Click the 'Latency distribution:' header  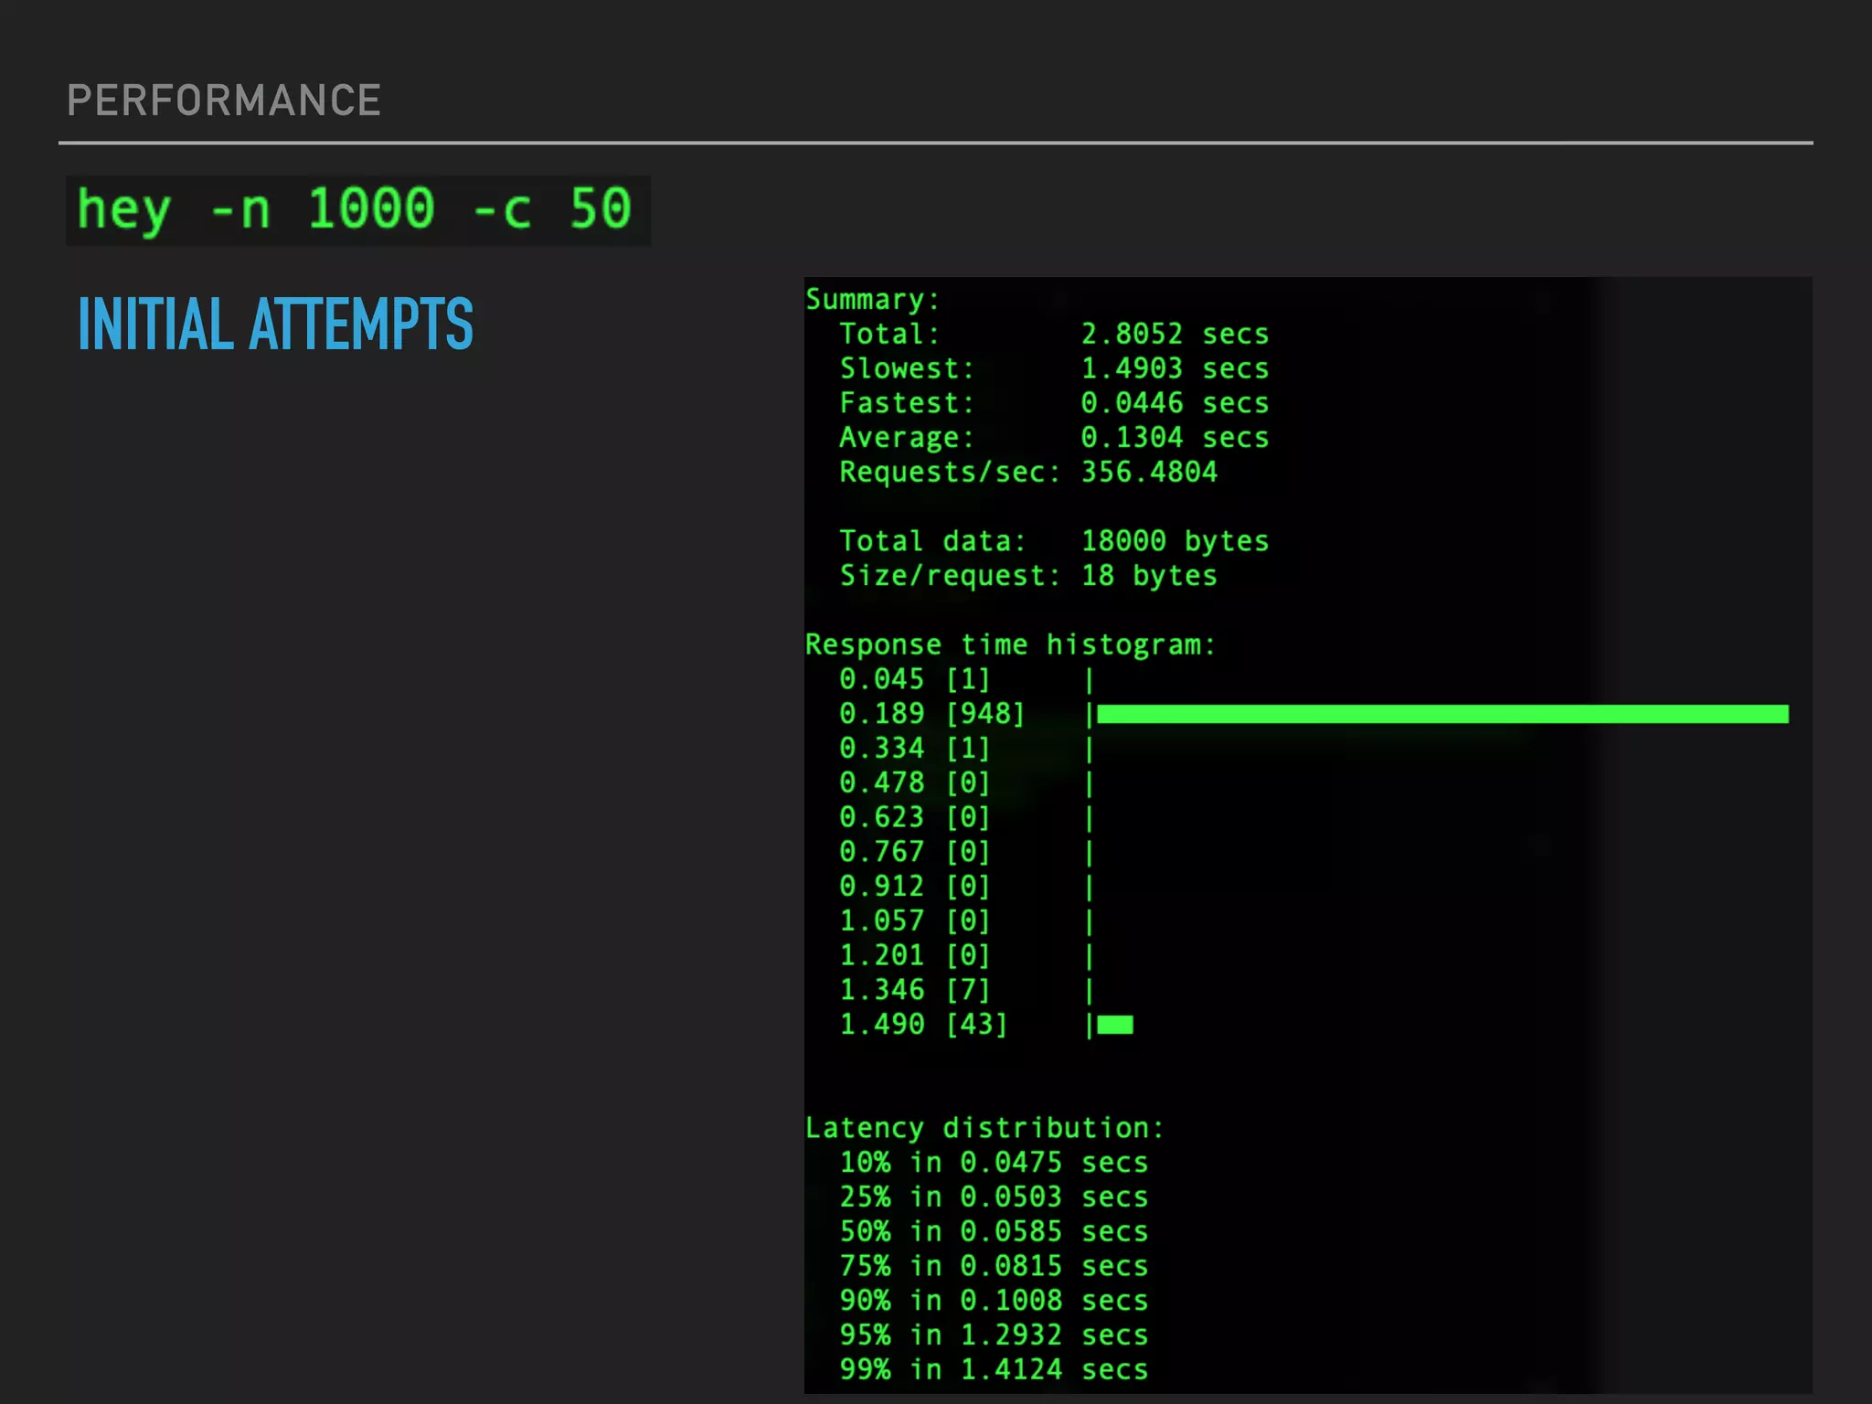(x=984, y=1129)
